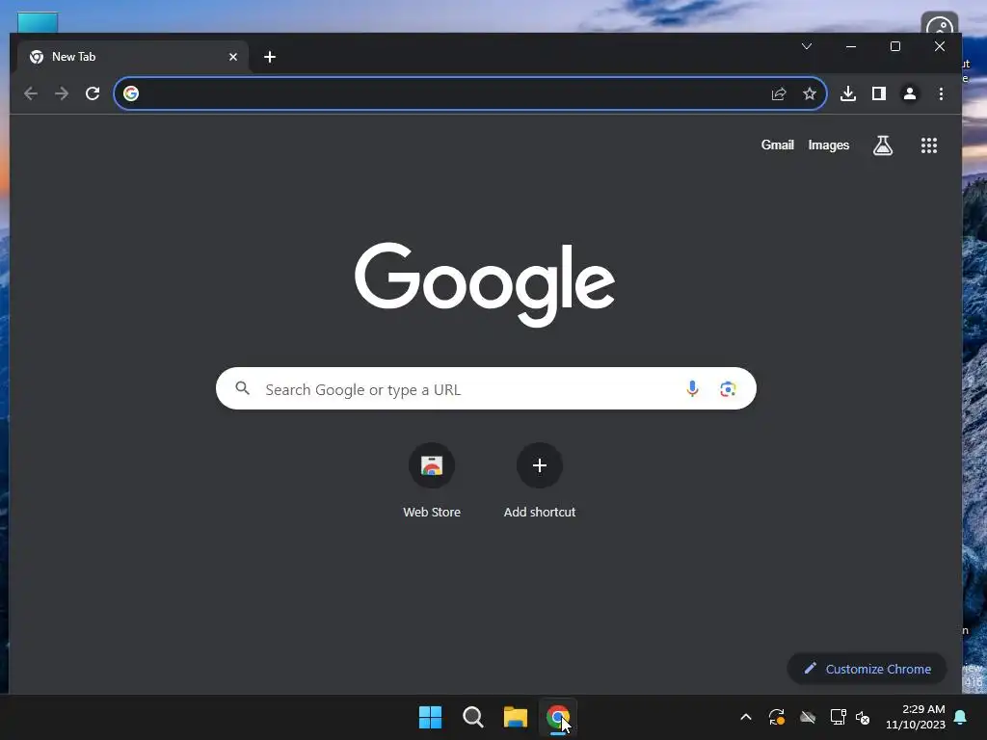This screenshot has width=987, height=740.
Task: Open the side panel icon
Action: (879, 93)
